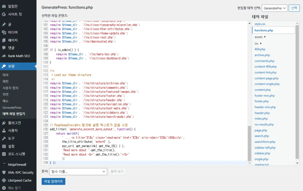Open the 테마 submenu item
This screenshot has width=303, height=191.
pyautogui.click(x=5, y=75)
